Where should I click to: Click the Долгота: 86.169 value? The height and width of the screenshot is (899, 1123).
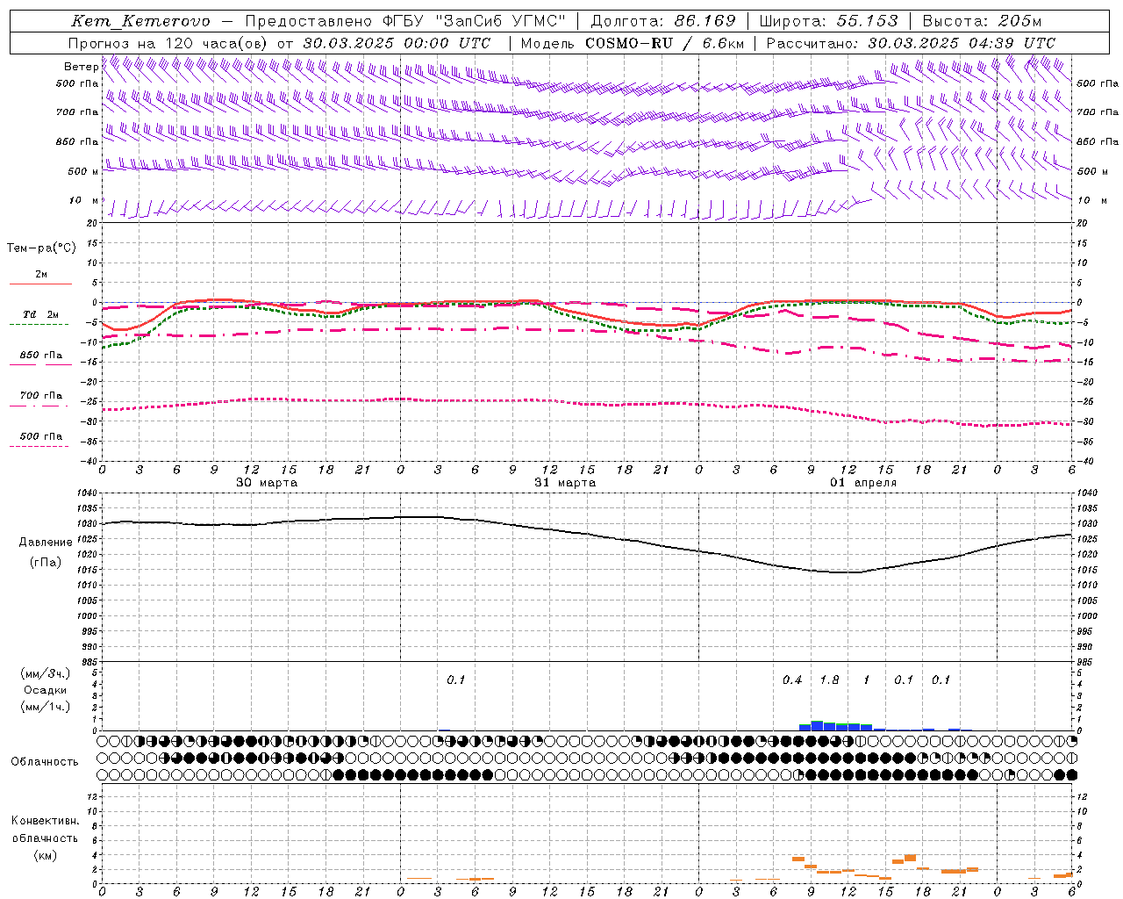[x=663, y=21]
